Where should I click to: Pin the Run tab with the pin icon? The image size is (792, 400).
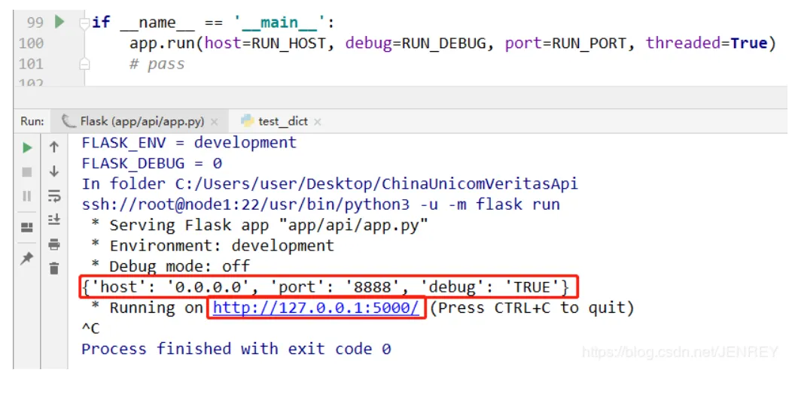(27, 259)
